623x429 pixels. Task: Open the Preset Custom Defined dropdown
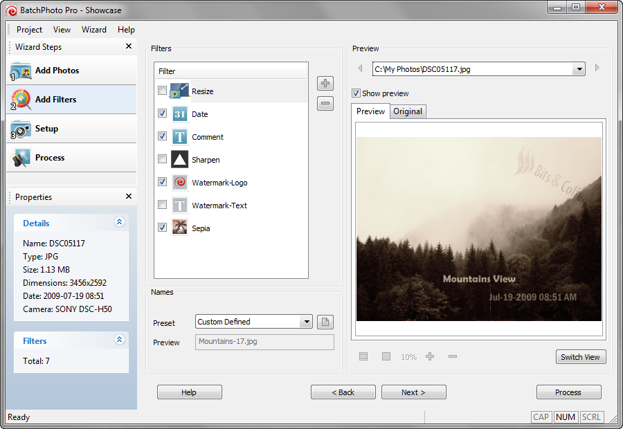[x=307, y=322]
